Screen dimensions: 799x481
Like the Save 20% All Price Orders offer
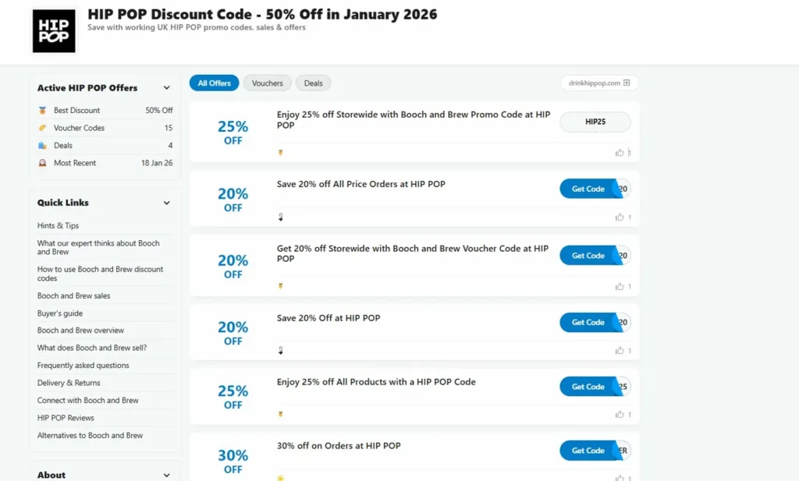point(620,218)
